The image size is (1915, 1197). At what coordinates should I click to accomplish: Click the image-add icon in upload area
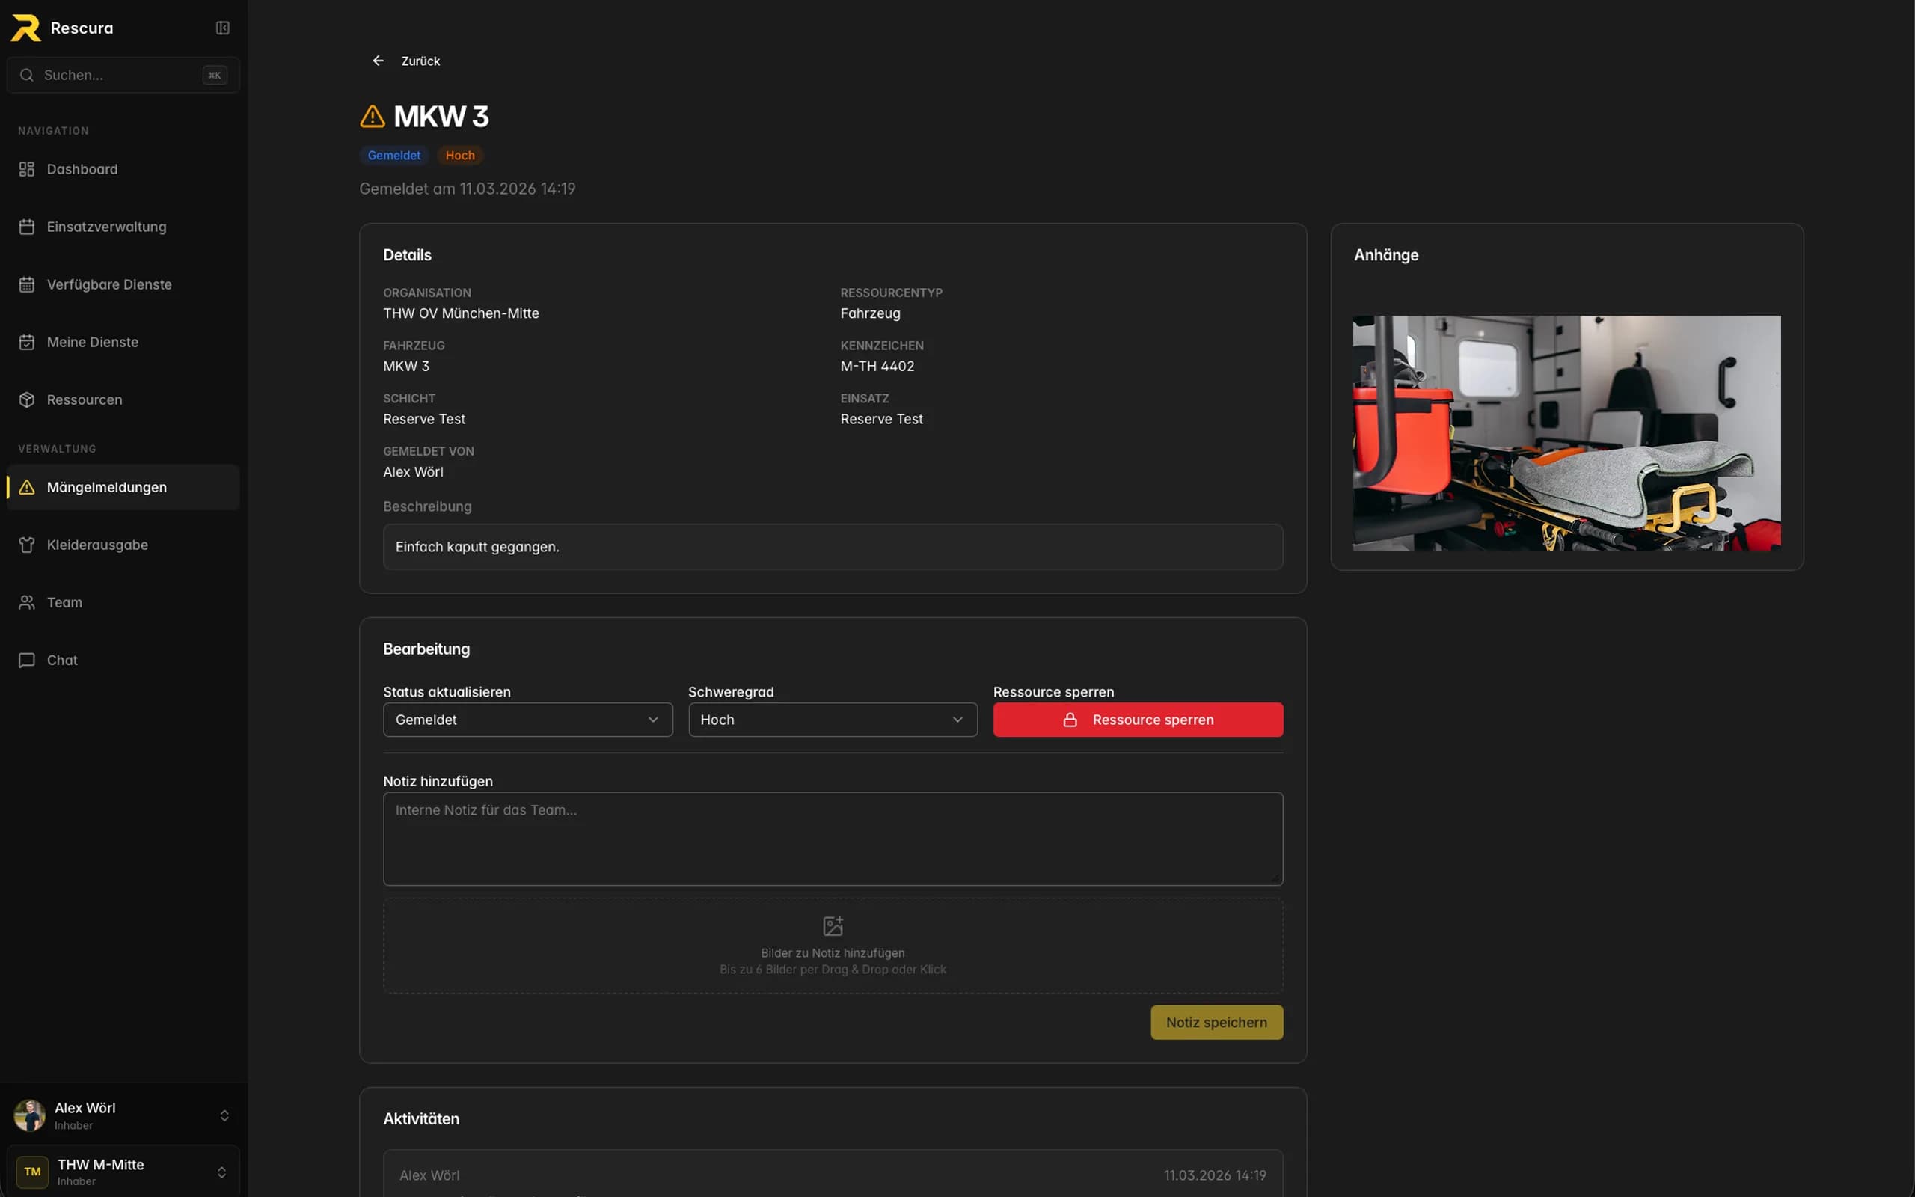point(833,925)
